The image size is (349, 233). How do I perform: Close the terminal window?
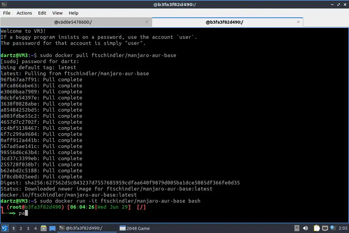(x=345, y=5)
